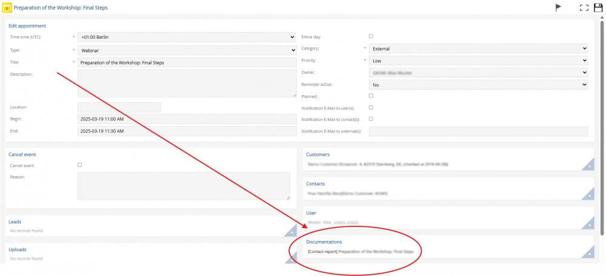Click the yellow appointment icon

[x=7, y=7]
